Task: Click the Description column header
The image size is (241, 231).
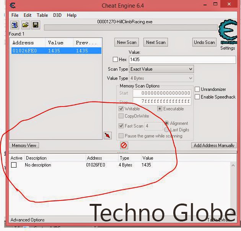Action: 55,158
